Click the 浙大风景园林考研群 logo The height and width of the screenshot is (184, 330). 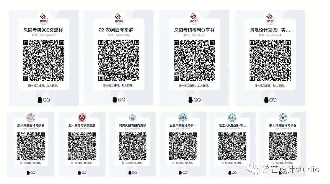point(283,118)
